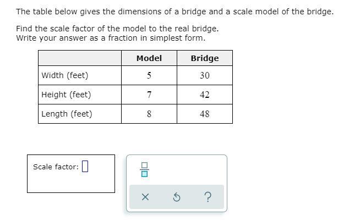This screenshot has height=221, width=349.
Task: Clear the answer with the X icon
Action: [145, 197]
